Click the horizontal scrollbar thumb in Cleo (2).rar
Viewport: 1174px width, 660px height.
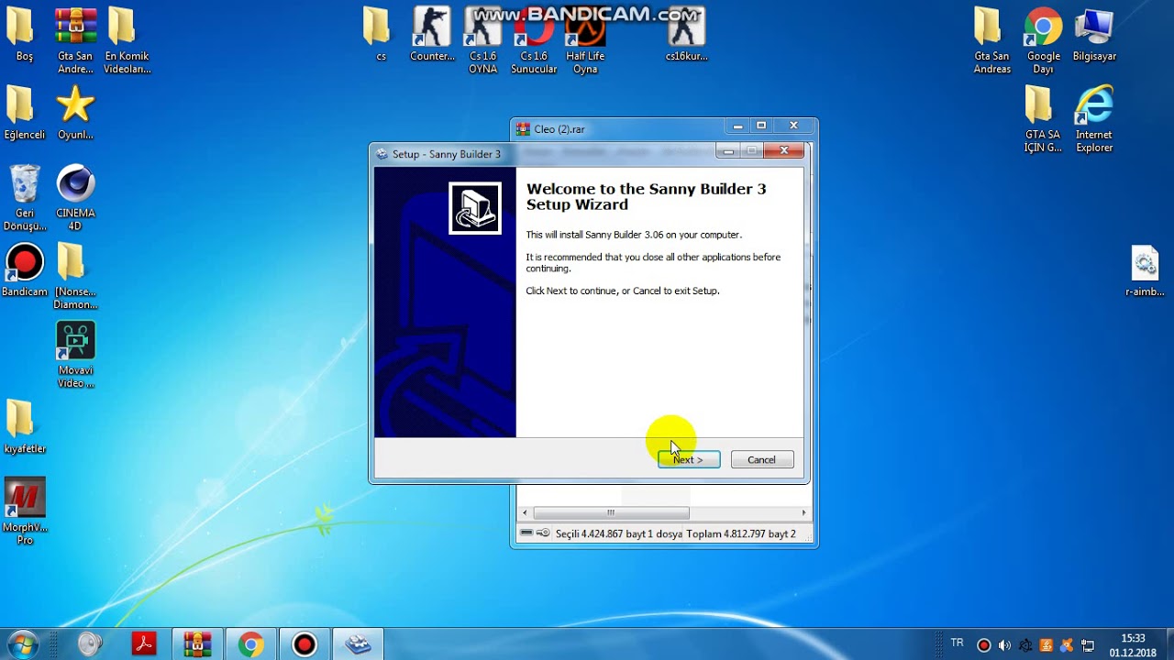(x=611, y=513)
